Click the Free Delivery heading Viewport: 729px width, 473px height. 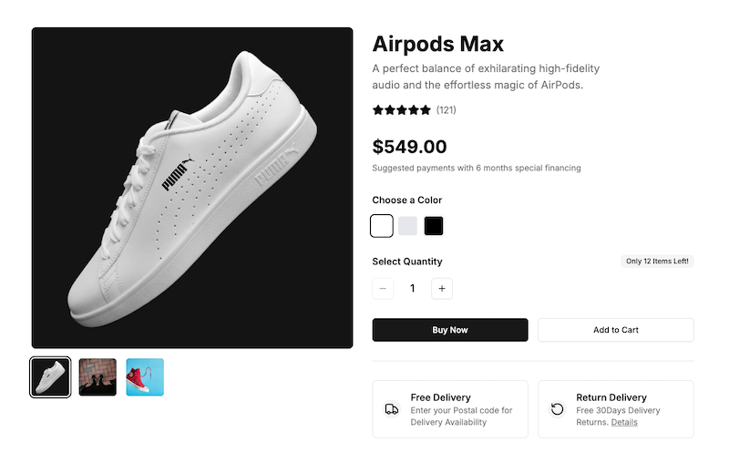click(440, 397)
